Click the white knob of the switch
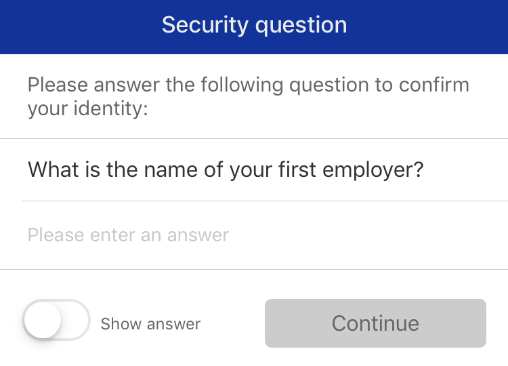Screen dimensions: 508x366 click(x=43, y=320)
